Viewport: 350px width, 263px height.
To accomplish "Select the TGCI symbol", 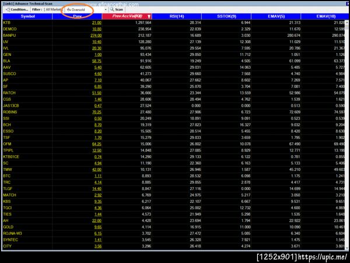I will (8, 208).
